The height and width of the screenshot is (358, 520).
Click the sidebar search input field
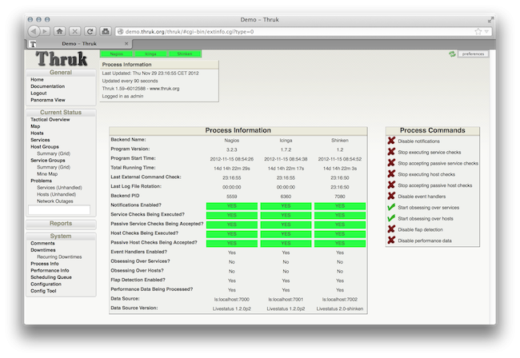59,209
